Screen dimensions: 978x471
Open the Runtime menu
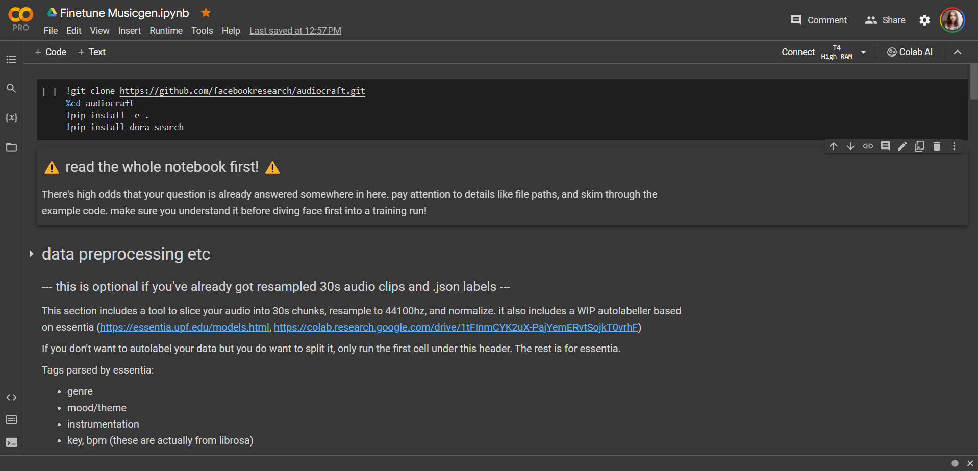pos(166,31)
